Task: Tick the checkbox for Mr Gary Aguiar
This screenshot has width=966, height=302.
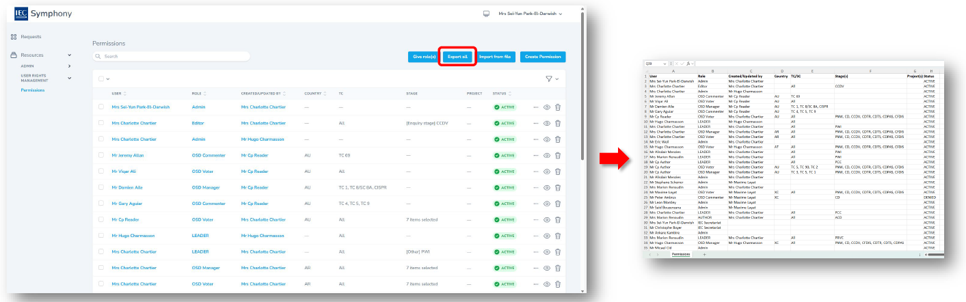Action: pos(101,204)
